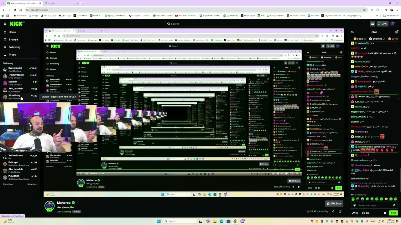Open the browser three-dot menu

pos(398,10)
